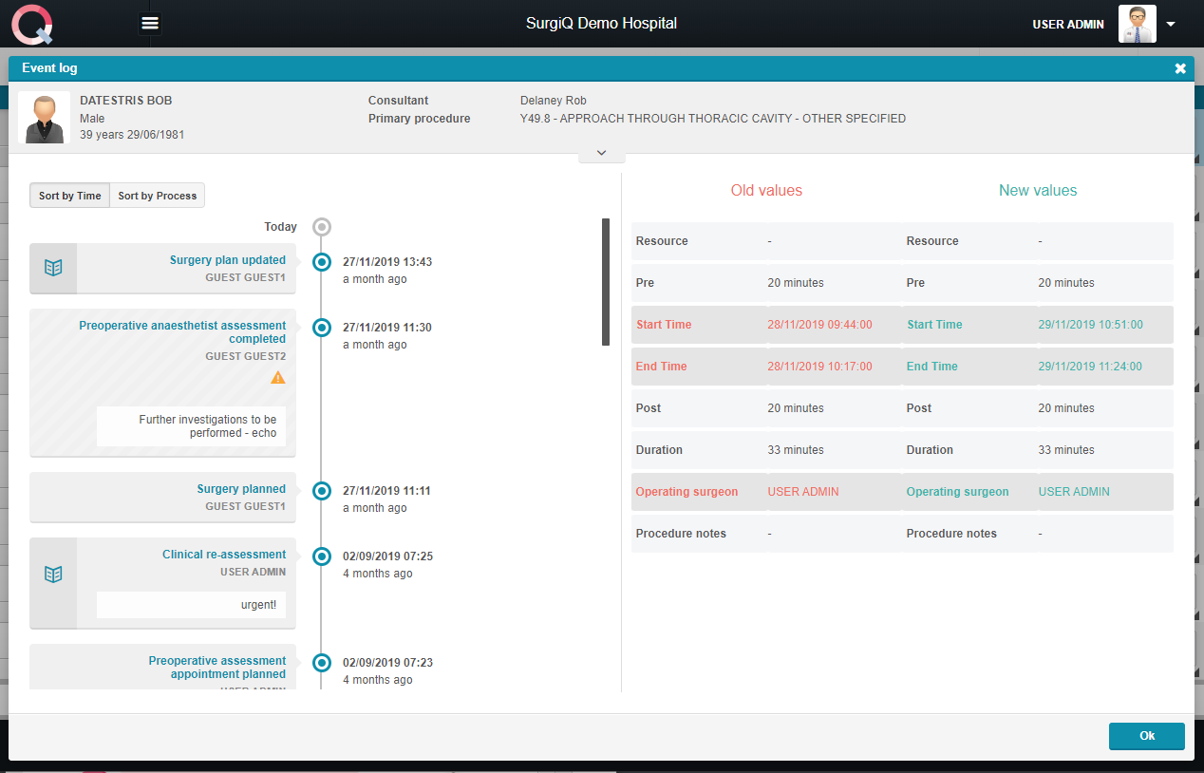Click the Ok button
Viewport: 1204px width, 773px height.
[1147, 736]
